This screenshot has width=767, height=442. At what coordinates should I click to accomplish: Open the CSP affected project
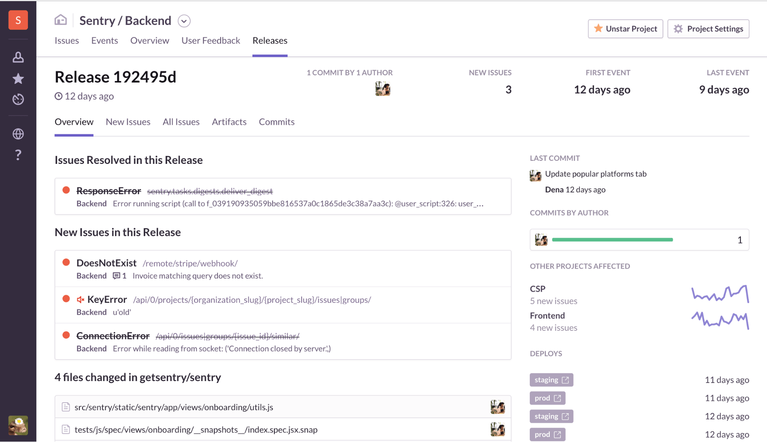538,289
